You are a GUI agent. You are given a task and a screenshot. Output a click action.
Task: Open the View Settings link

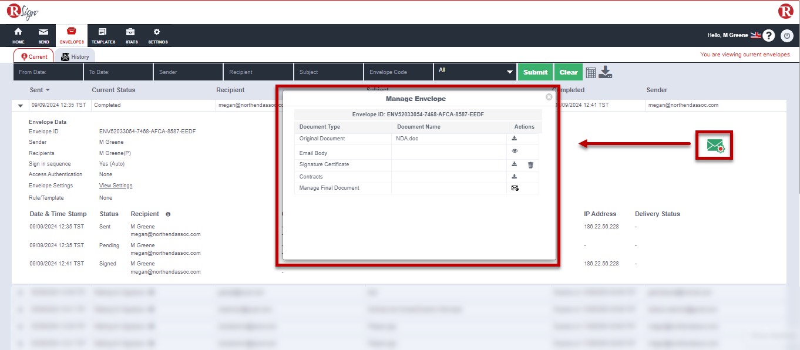tap(116, 186)
